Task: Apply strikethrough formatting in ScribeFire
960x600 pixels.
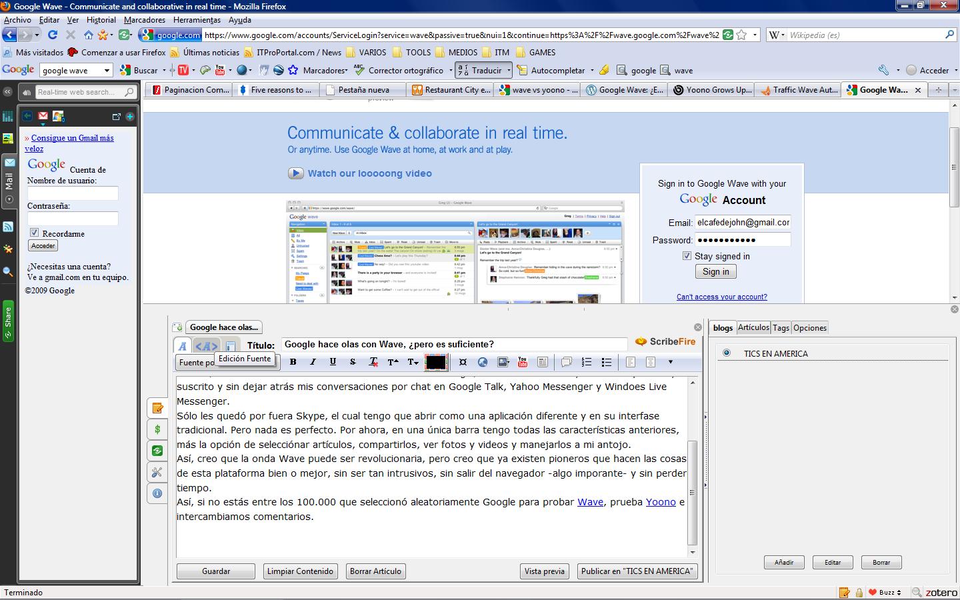Action: coord(353,362)
